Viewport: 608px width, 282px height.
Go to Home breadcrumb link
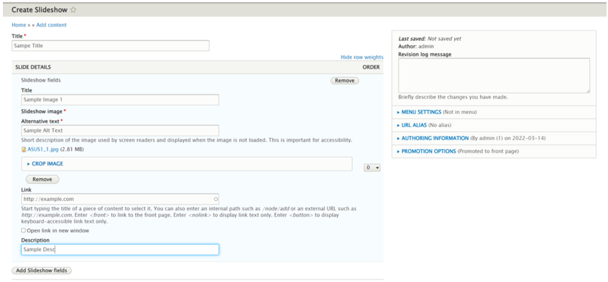tap(18, 25)
